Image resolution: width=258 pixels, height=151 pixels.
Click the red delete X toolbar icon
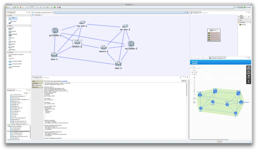pyautogui.click(x=21, y=7)
